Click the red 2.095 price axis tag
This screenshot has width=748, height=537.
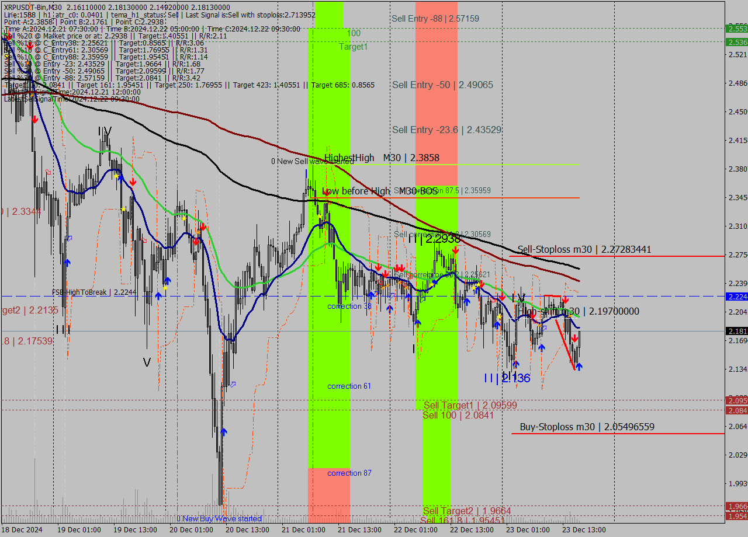coord(736,400)
